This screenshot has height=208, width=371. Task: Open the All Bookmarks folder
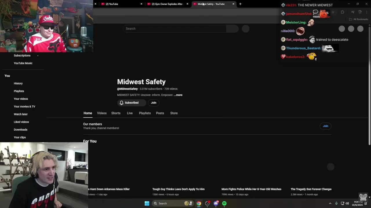[359, 19]
